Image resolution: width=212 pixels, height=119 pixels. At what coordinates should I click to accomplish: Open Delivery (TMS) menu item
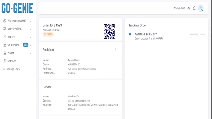pyautogui.click(x=17, y=29)
